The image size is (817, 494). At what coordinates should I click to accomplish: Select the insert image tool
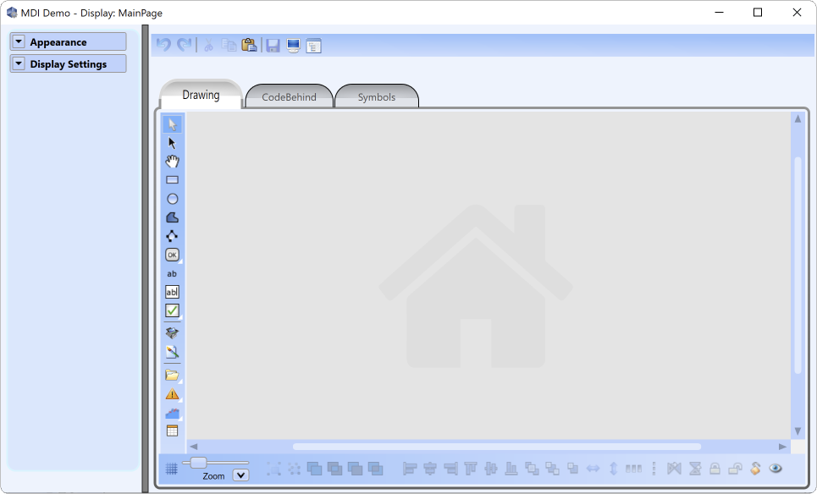coord(172,352)
